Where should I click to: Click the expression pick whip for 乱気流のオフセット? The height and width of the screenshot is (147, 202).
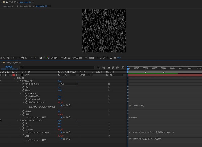[x=67, y=106]
